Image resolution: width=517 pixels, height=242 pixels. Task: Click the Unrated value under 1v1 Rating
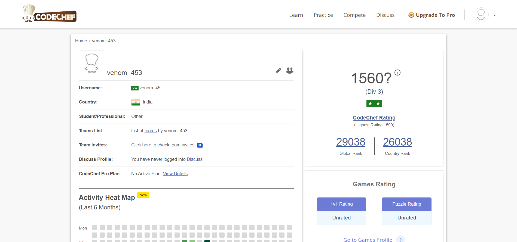click(x=341, y=218)
